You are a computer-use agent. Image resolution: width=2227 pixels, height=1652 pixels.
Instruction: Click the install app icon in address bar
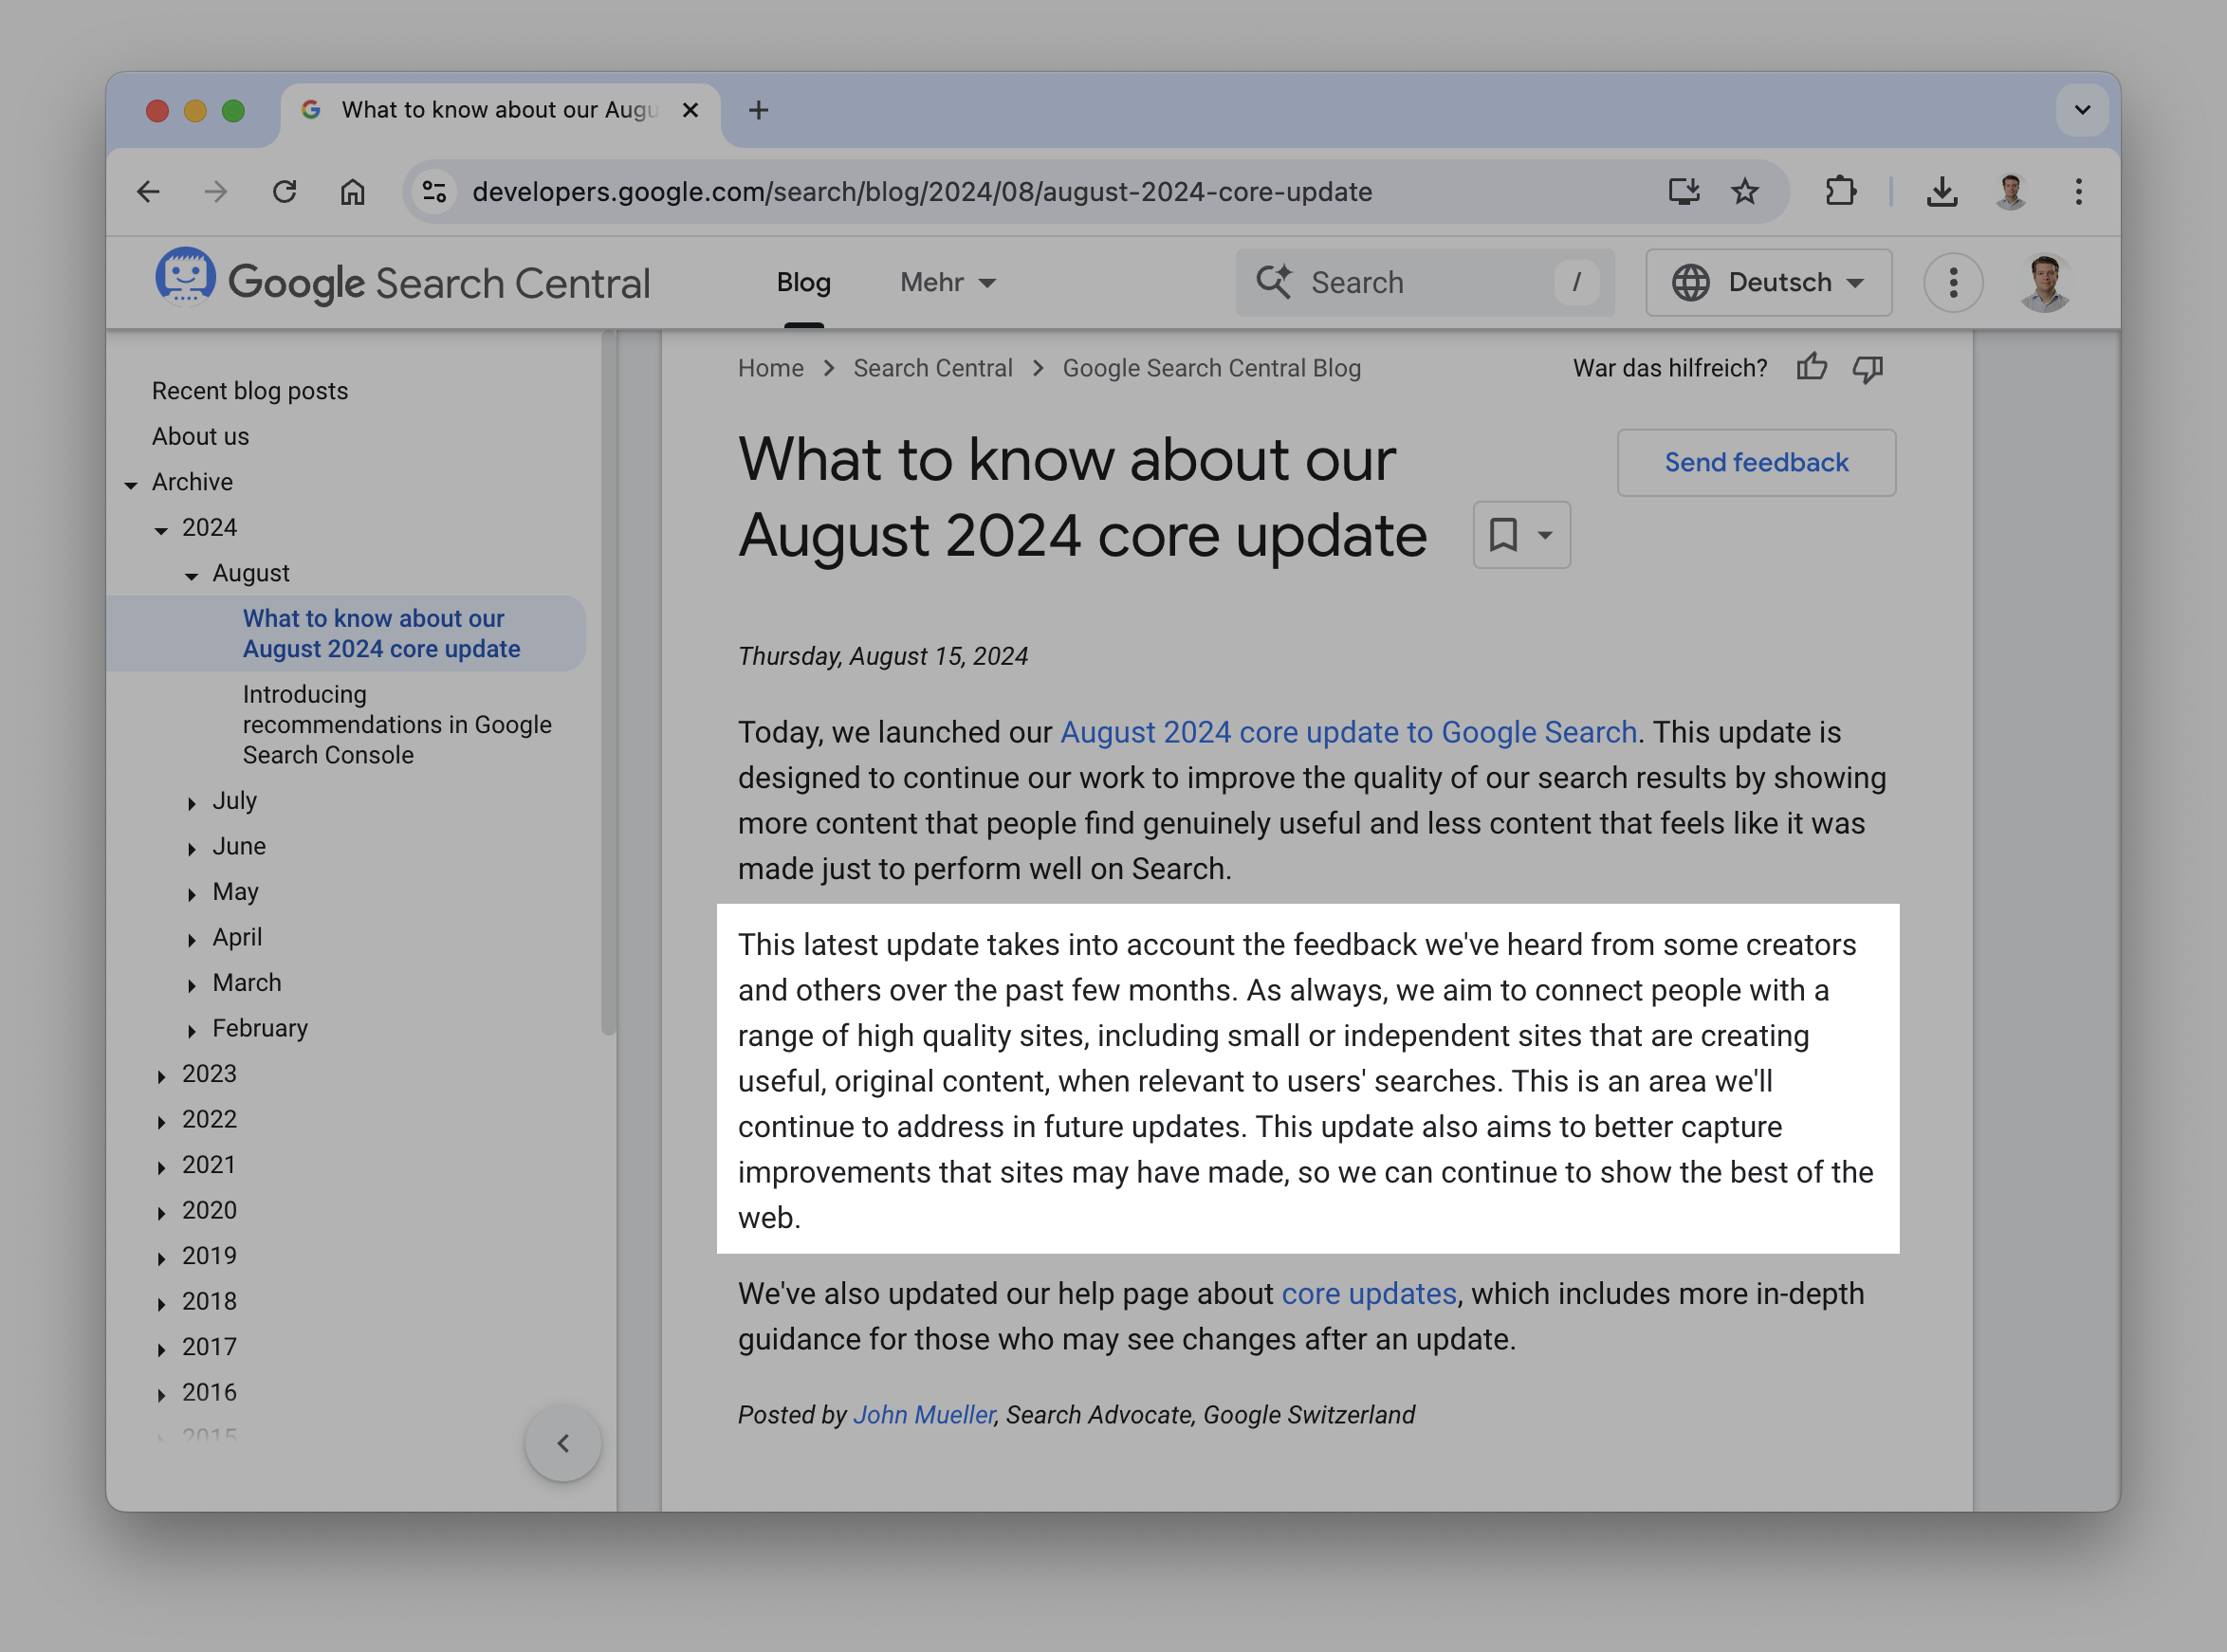coord(1684,191)
